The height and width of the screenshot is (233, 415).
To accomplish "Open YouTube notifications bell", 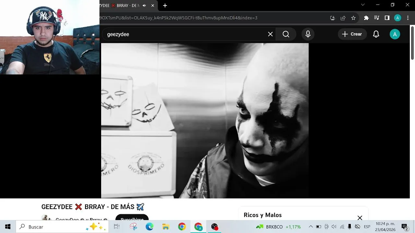I will click(x=376, y=34).
